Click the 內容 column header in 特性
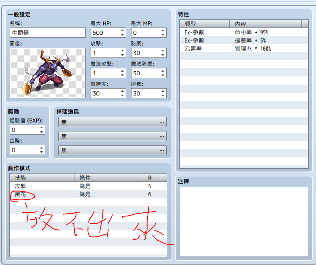 [266, 24]
